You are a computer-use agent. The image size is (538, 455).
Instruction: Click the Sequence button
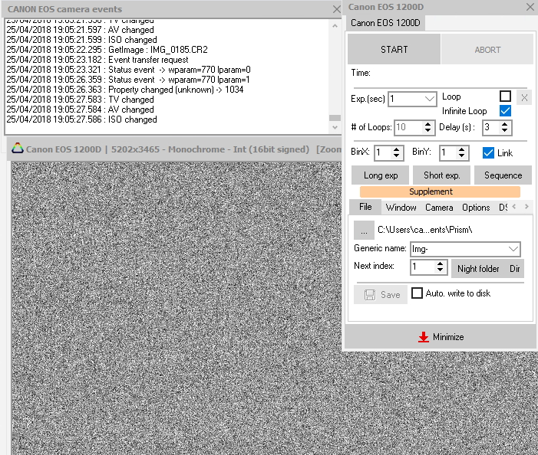[503, 175]
